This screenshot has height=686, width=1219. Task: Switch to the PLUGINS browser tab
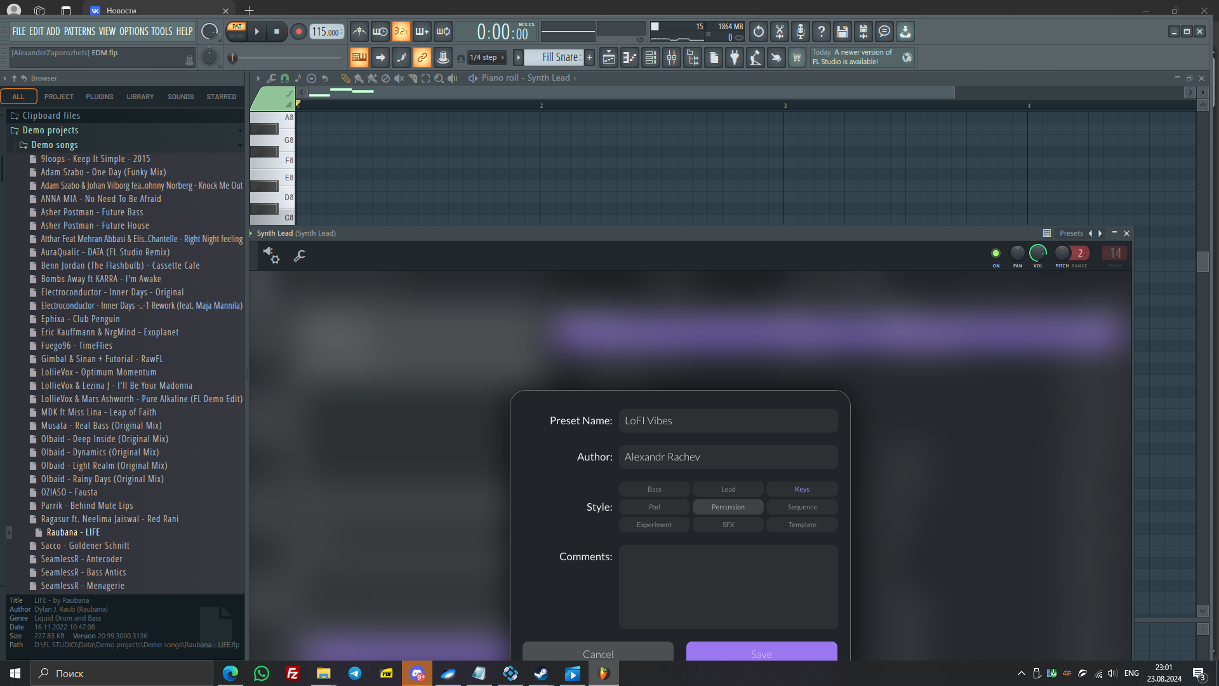pyautogui.click(x=100, y=97)
